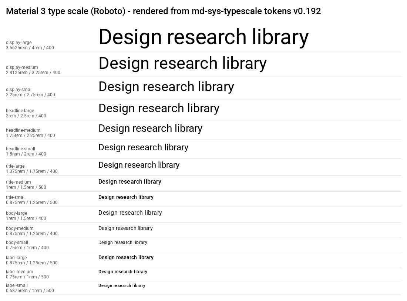The width and height of the screenshot is (407, 301).
Task: Click the display-small sample text
Action: (166, 87)
